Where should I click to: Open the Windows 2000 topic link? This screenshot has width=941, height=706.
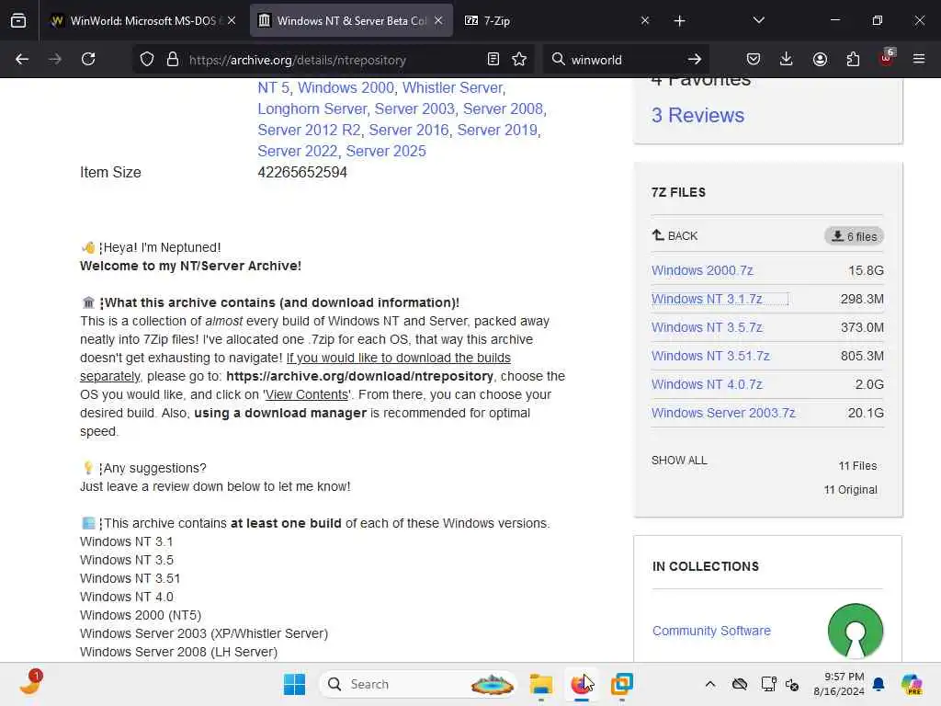[346, 87]
